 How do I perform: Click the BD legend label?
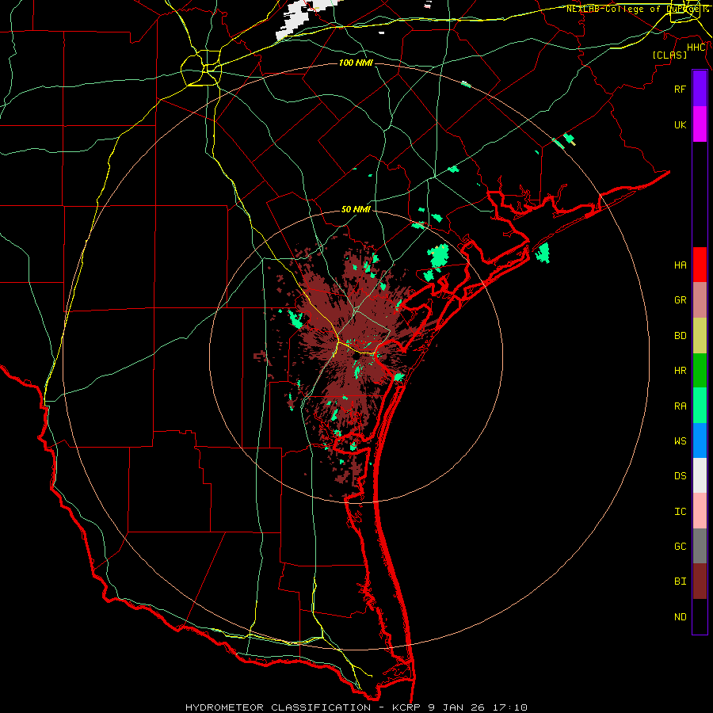[x=681, y=336]
